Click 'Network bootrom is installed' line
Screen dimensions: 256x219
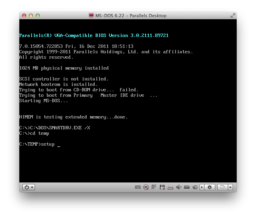(x=58, y=85)
